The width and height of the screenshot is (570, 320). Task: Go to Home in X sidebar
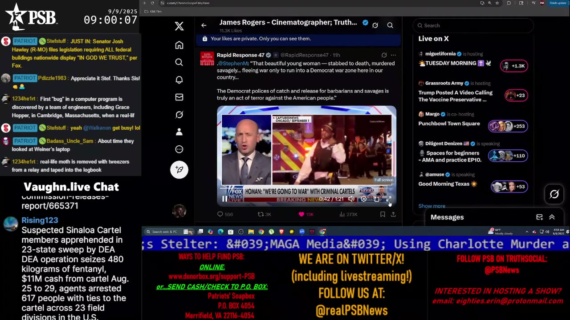[179, 45]
